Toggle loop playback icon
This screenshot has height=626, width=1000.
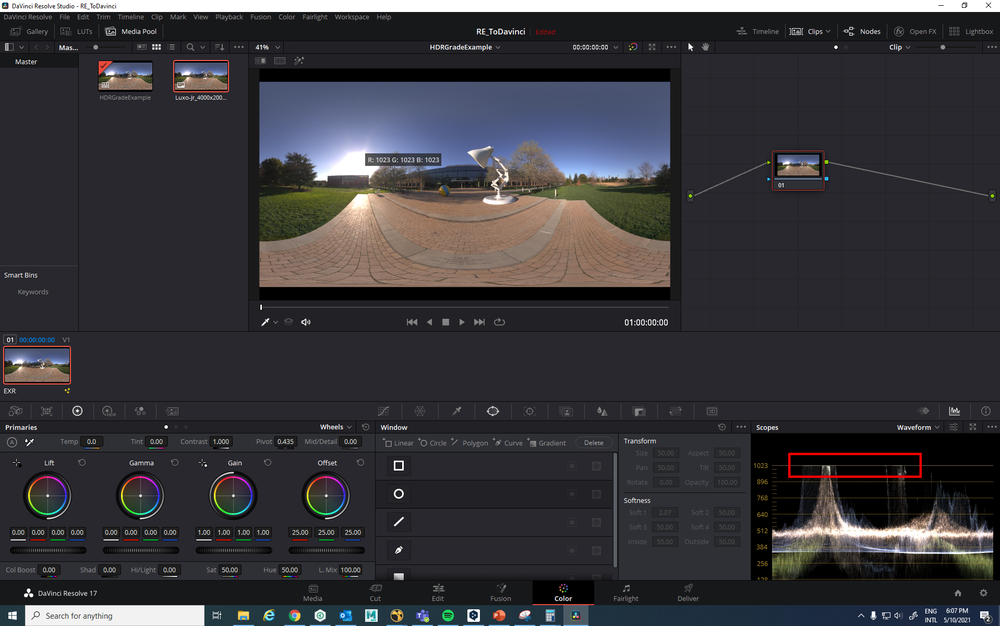499,322
